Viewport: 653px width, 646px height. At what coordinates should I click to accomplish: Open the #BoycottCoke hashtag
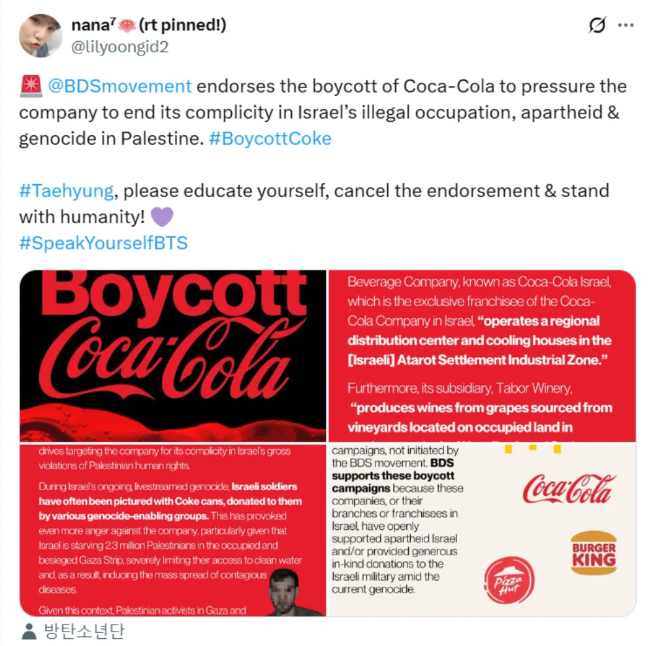click(x=270, y=138)
